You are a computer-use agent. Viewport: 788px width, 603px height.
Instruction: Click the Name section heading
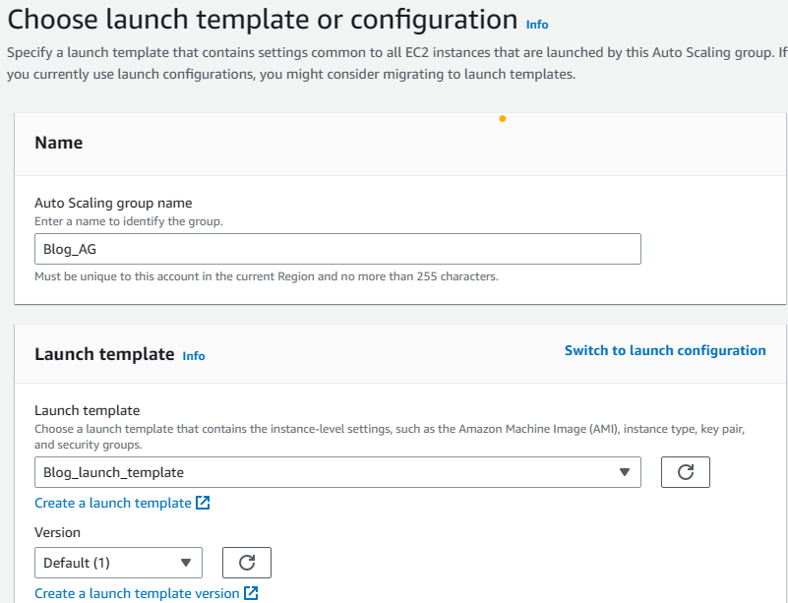[x=59, y=143]
